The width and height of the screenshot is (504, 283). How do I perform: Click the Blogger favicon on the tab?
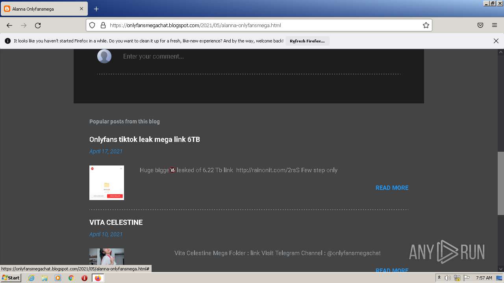pyautogui.click(x=7, y=9)
